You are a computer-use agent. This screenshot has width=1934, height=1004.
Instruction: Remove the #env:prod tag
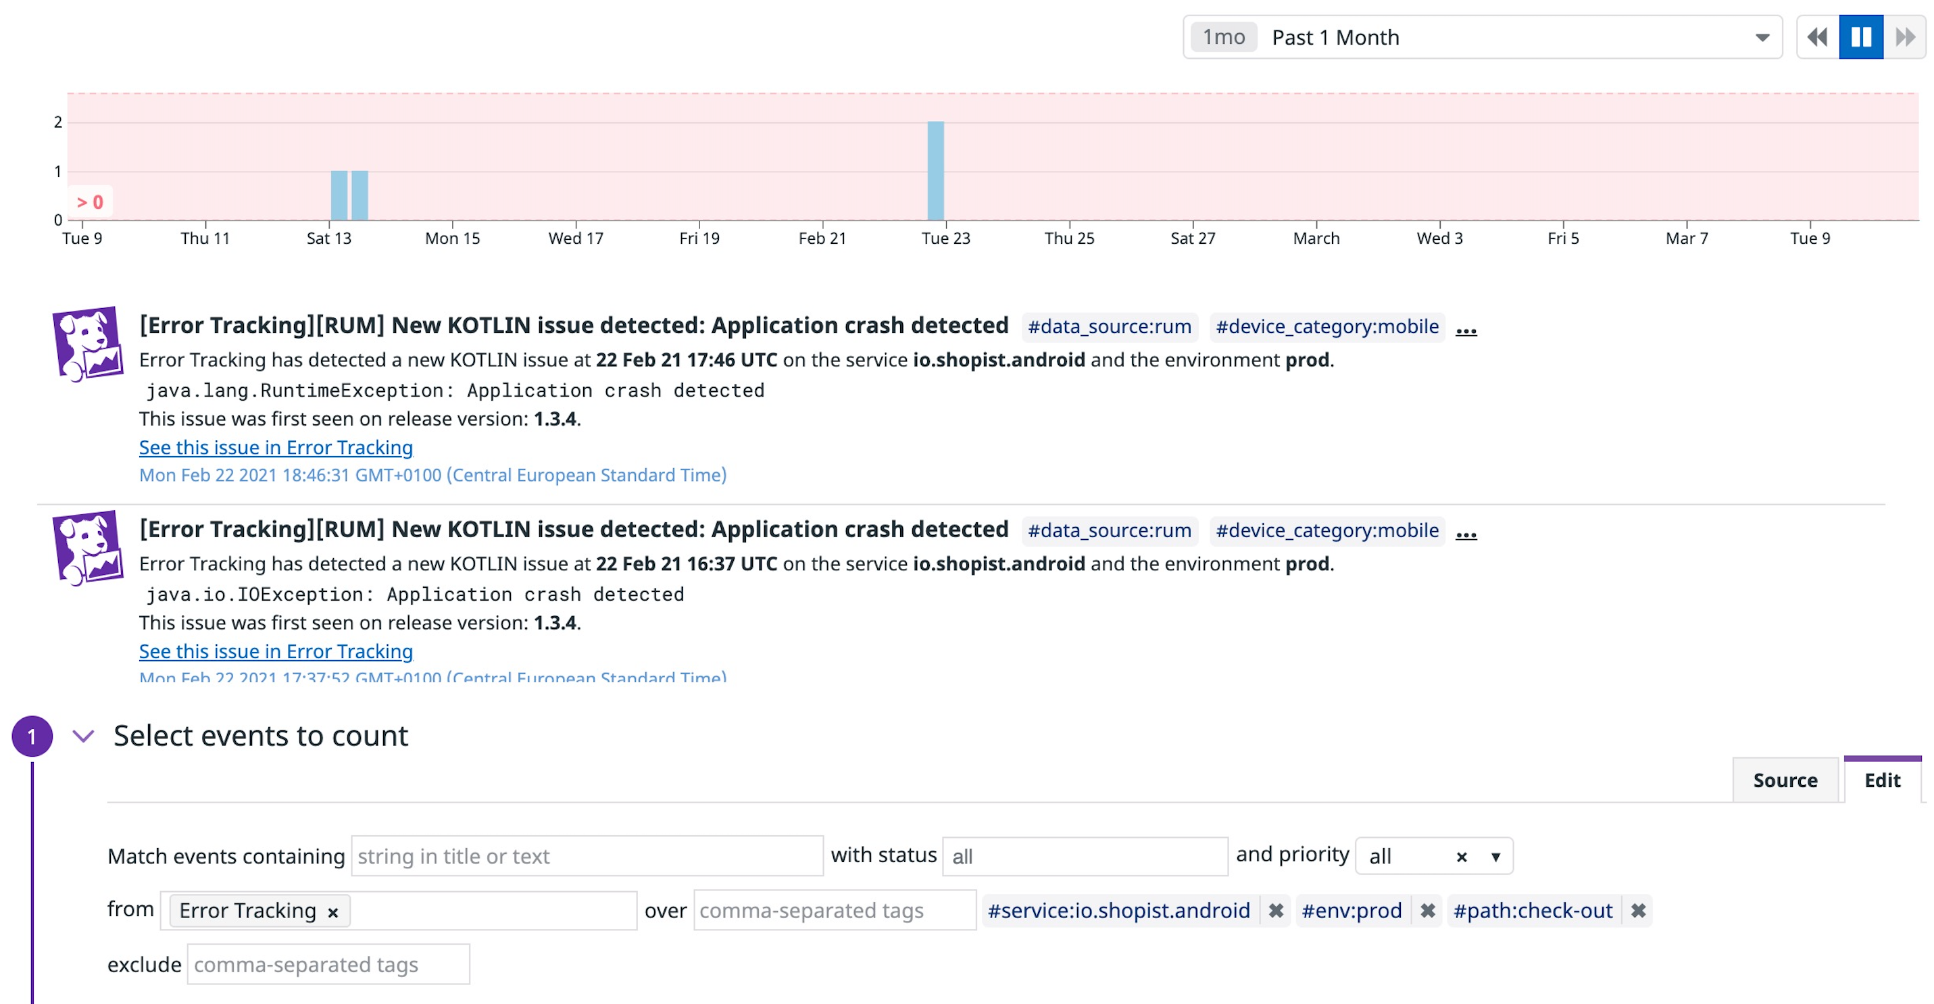tap(1427, 910)
